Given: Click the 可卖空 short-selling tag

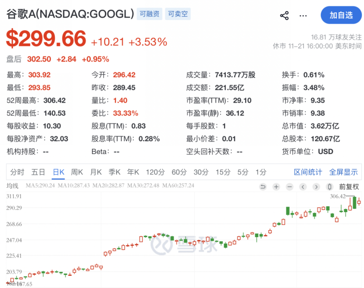Looking at the screenshot, I should pyautogui.click(x=177, y=14).
